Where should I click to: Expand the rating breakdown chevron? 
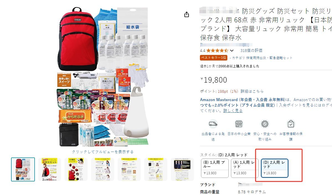tap(232, 51)
